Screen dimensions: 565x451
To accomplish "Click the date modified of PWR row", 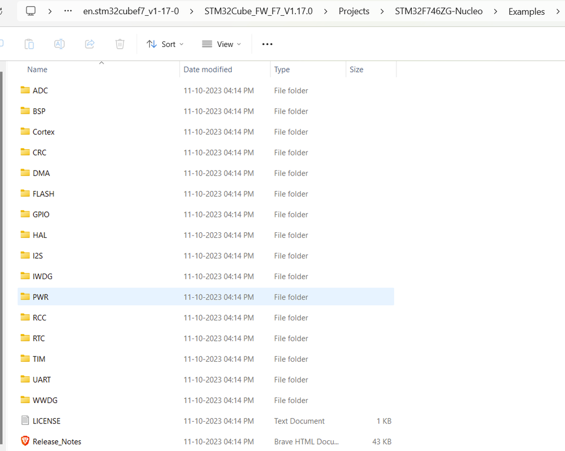I will pyautogui.click(x=219, y=297).
